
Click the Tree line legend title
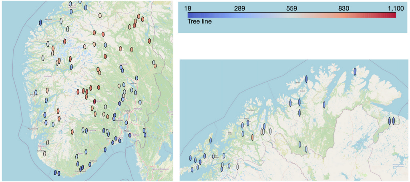coord(200,22)
